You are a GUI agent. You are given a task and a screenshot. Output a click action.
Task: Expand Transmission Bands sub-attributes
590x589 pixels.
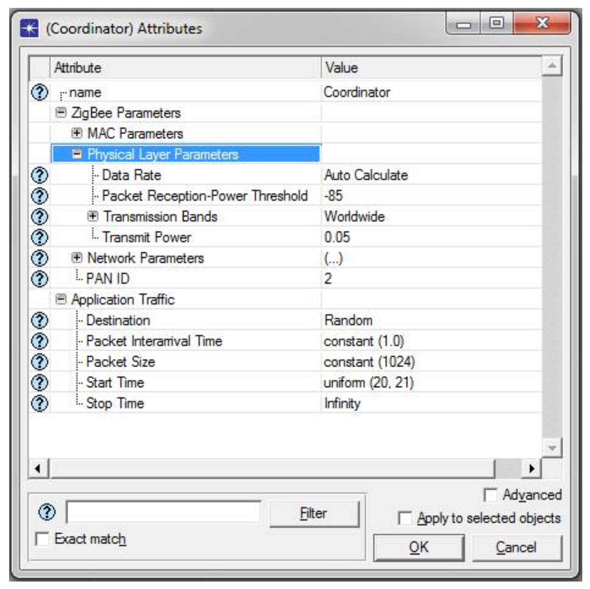(92, 216)
